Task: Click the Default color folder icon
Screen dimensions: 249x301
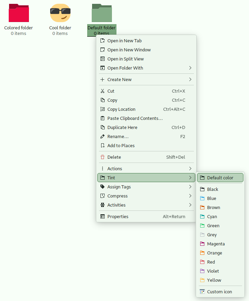Action: click(x=202, y=178)
